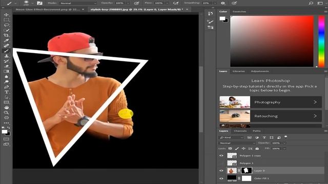The image size is (328, 184).
Task: Lock all with the padlock icon
Action: (x=257, y=149)
